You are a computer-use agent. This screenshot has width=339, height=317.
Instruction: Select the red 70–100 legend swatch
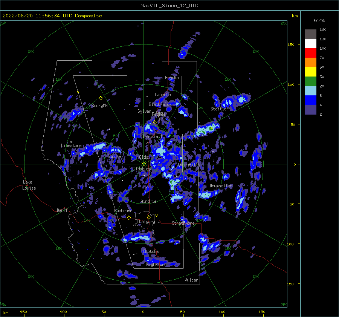310,53
